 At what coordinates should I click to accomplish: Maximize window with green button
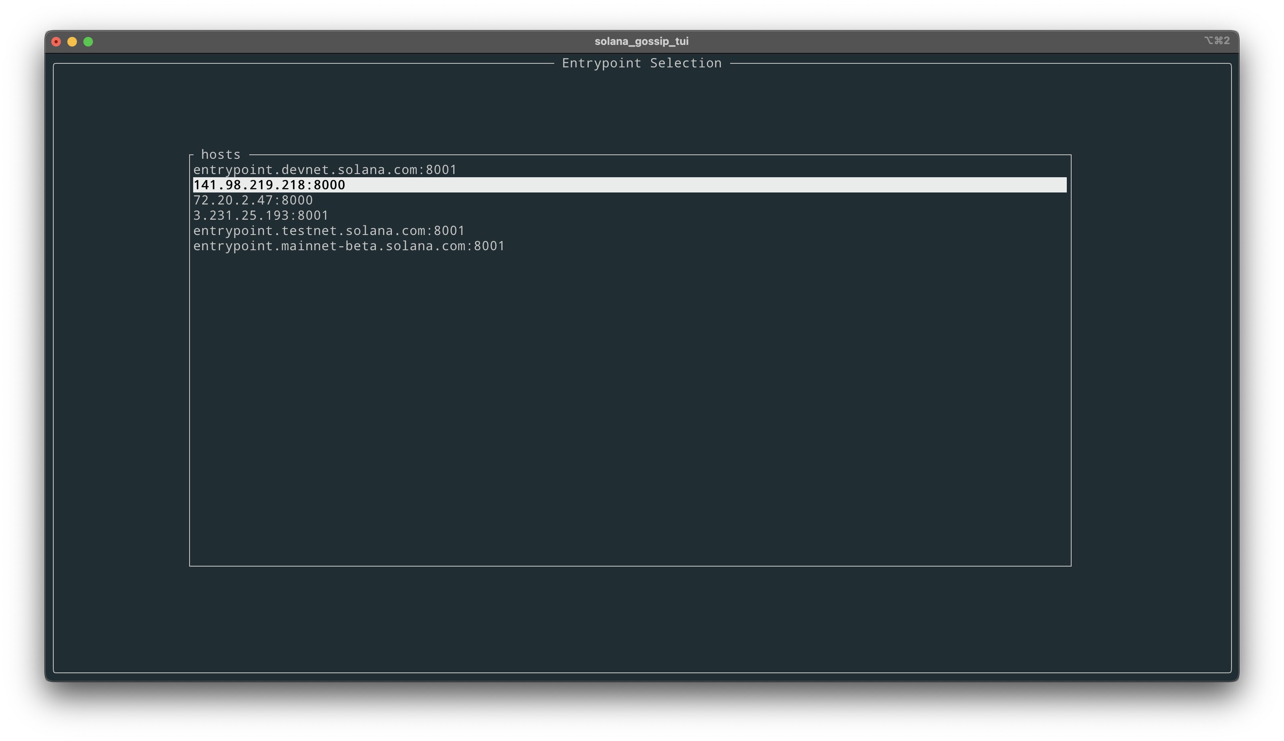(88, 42)
